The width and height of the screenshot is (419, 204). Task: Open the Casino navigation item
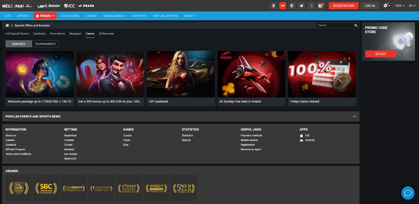91,16
